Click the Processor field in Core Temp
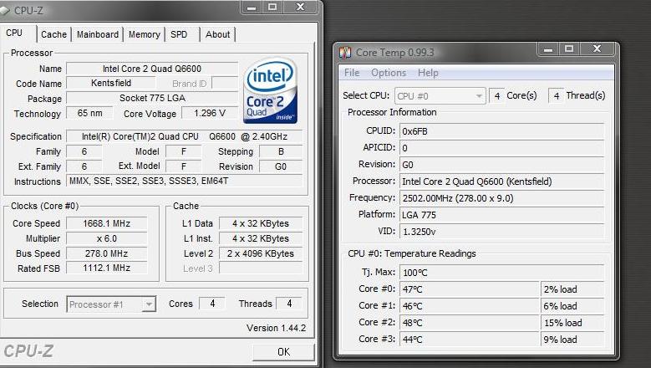Screen dimensions: 651x368 (501, 181)
